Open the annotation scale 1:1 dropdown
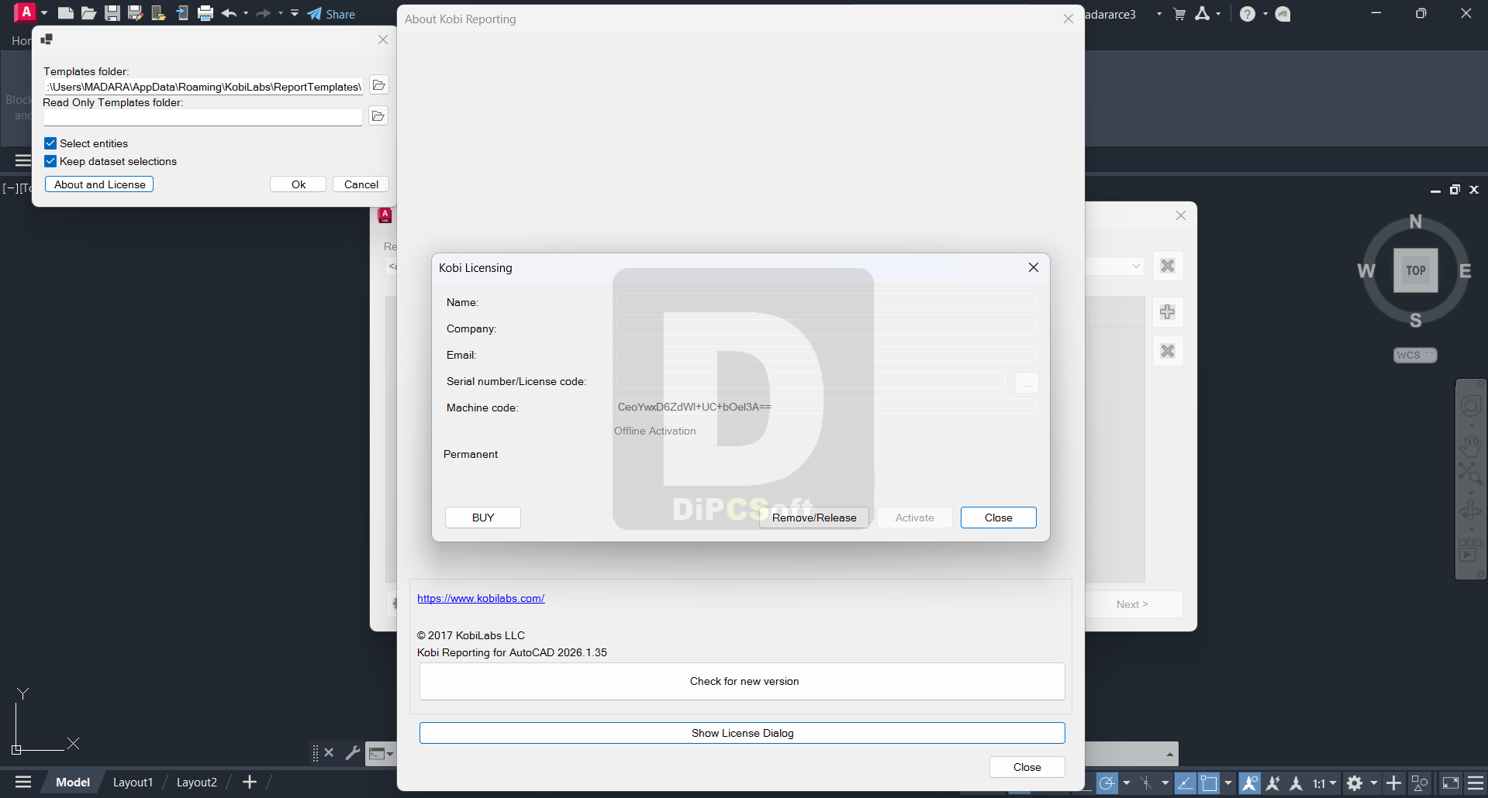 [1324, 783]
